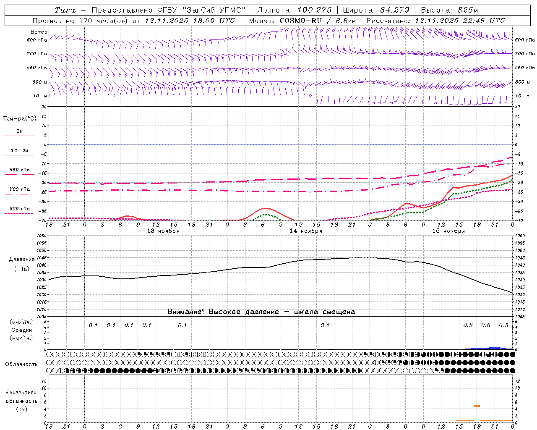Click forecast start time 12.11.2025 18:00 UTC
Image resolution: width=537 pixels, height=430 pixels.
pos(190,21)
